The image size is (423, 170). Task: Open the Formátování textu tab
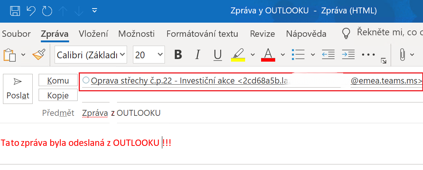pos(202,34)
